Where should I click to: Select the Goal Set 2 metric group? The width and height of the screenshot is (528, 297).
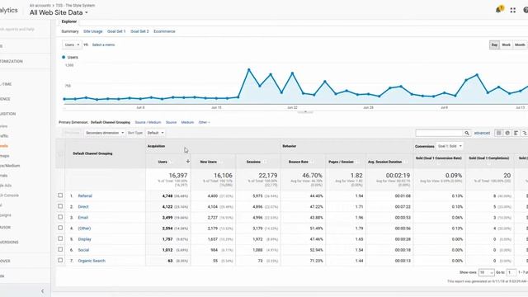click(x=139, y=31)
